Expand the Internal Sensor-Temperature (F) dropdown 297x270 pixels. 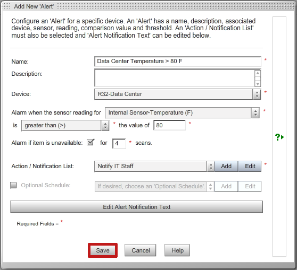point(182,113)
